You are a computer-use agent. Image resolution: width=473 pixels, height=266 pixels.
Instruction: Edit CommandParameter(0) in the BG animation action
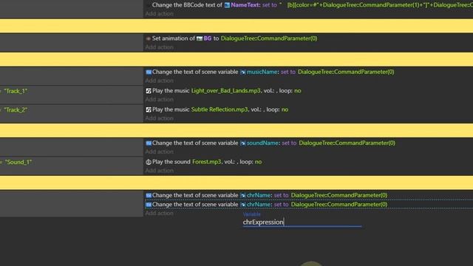tap(269, 38)
